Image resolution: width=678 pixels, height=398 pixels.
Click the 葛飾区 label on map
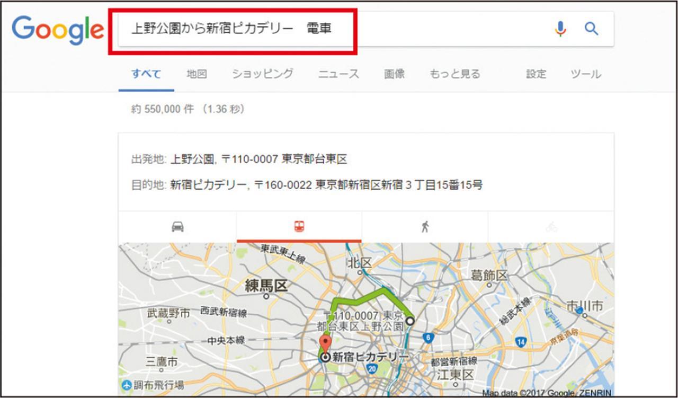click(x=489, y=275)
